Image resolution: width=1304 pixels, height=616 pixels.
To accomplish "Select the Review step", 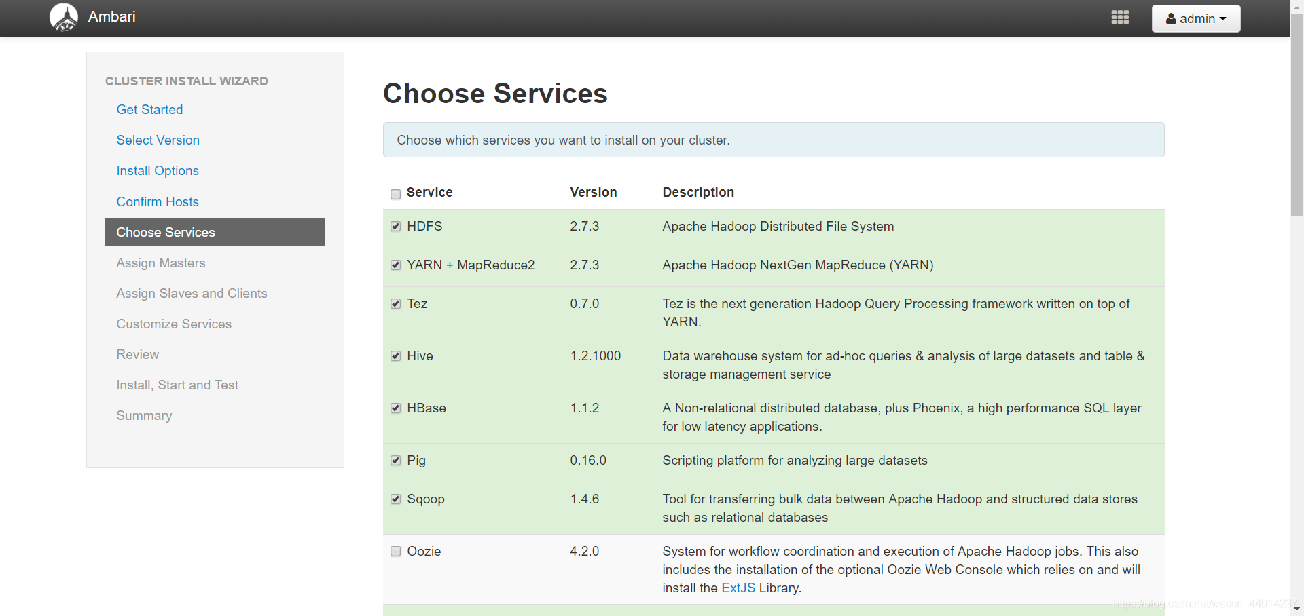I will (x=138, y=354).
